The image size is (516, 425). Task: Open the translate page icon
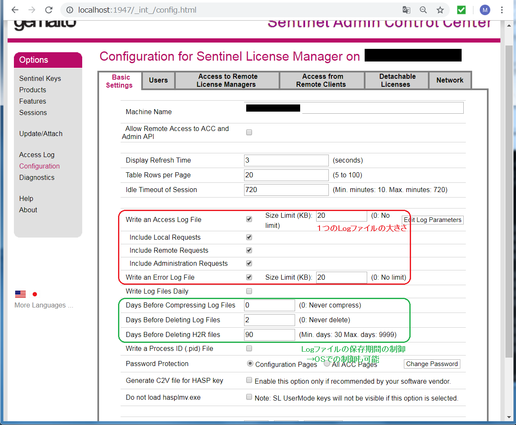tap(406, 10)
